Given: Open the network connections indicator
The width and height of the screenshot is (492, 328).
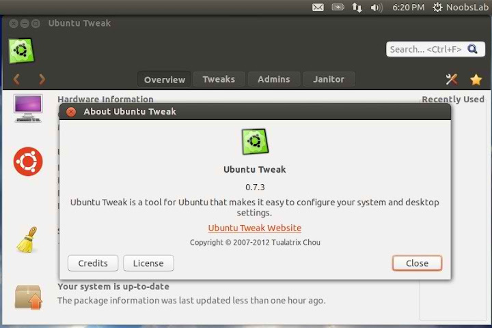Looking at the screenshot, I should point(357,8).
